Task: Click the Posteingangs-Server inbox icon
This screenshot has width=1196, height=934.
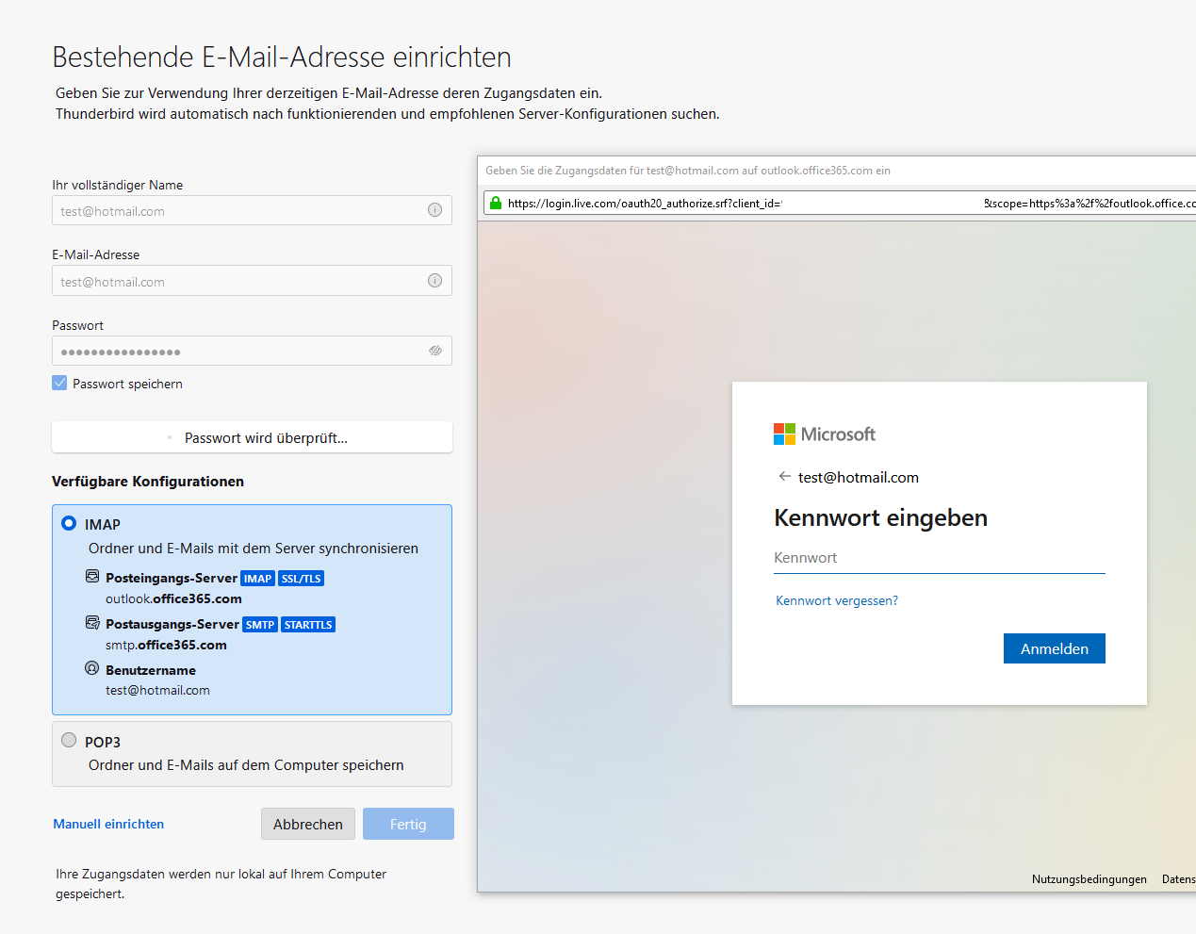Action: pyautogui.click(x=92, y=576)
